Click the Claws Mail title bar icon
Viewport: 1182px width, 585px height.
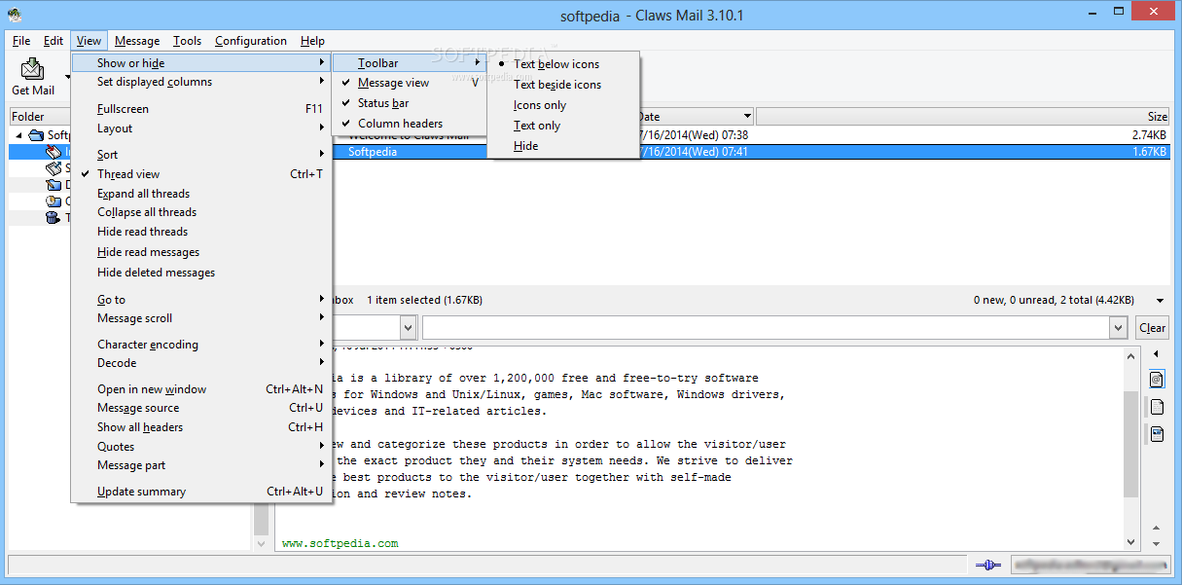14,14
